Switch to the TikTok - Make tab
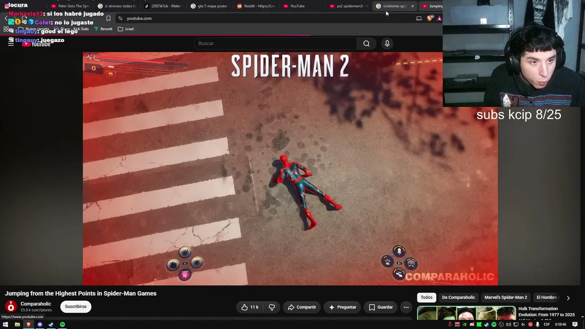This screenshot has height=329, width=585. pyautogui.click(x=163, y=6)
